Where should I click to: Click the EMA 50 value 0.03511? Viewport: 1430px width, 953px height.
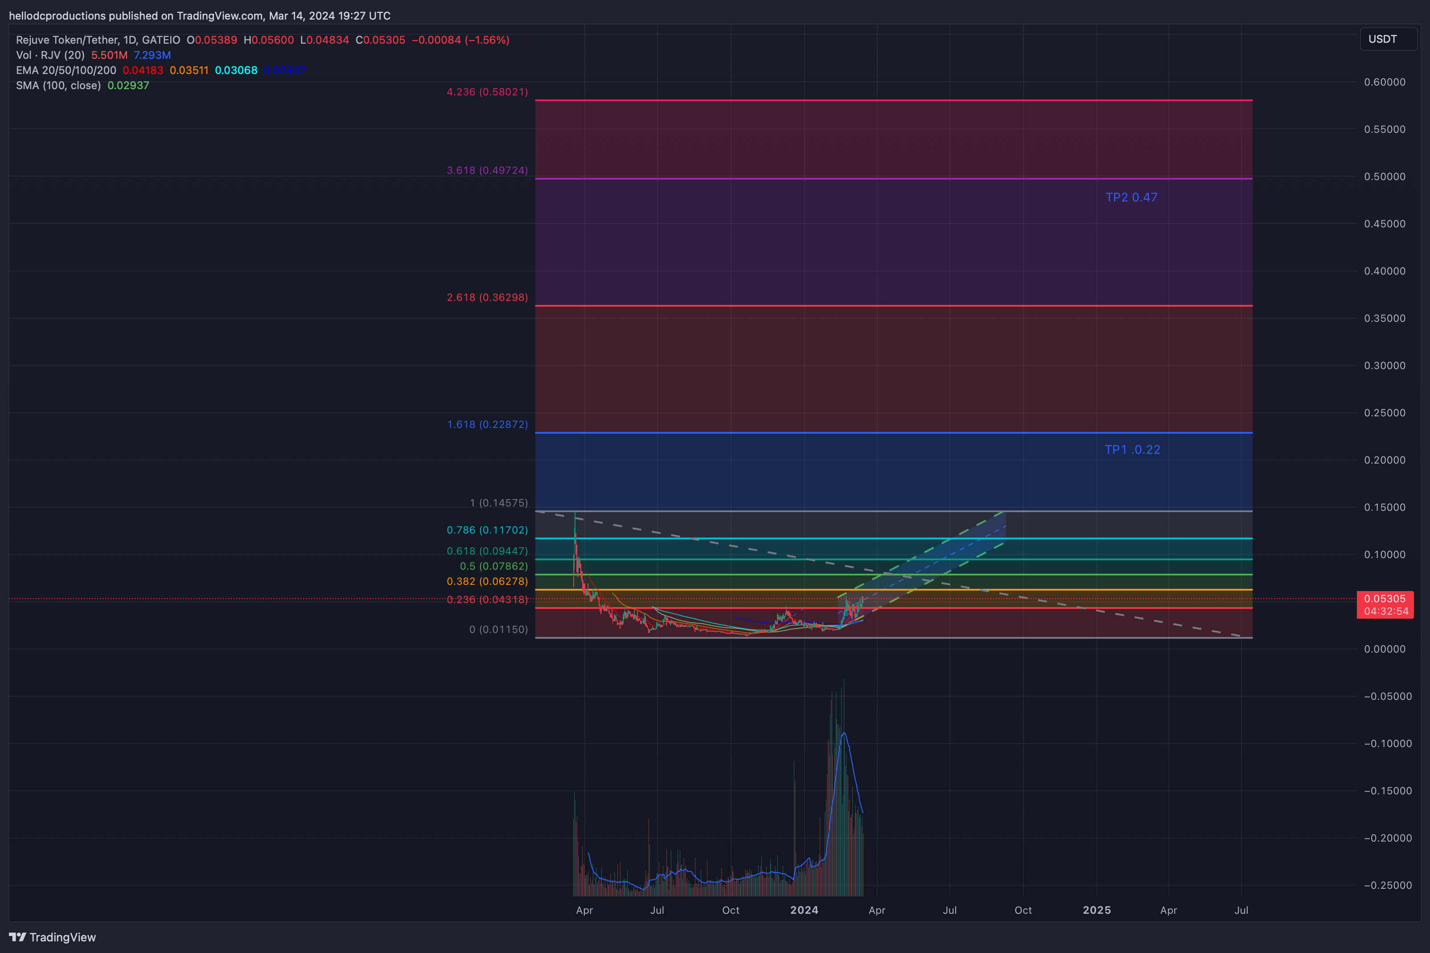pyautogui.click(x=189, y=70)
